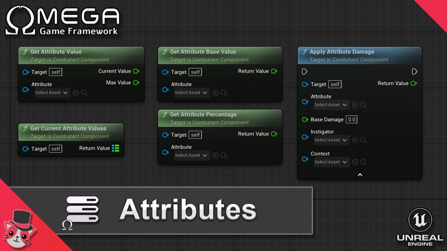Click self field on Get Attribute Value Target
447x251 pixels.
pos(56,72)
